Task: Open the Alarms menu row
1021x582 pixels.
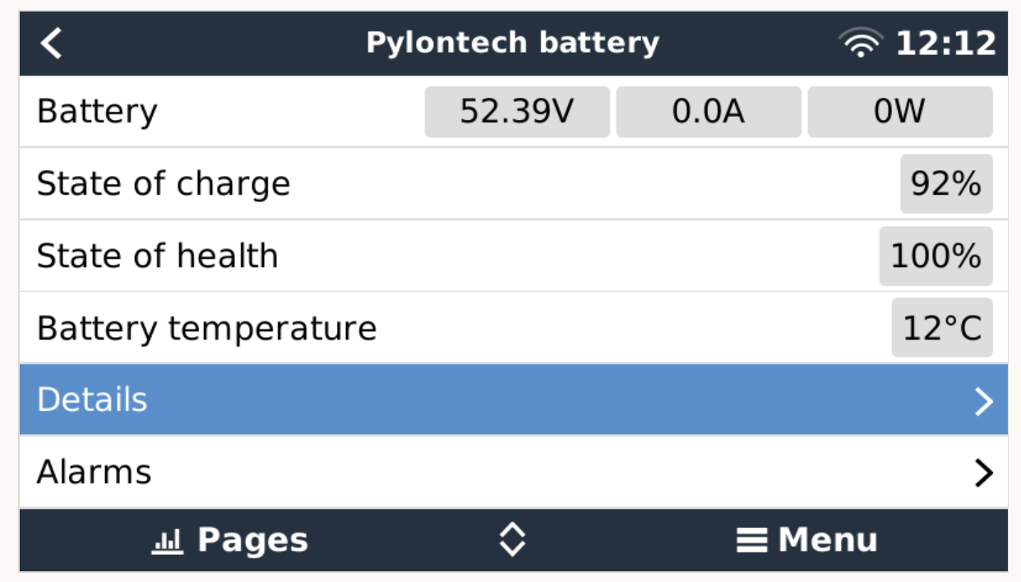Action: pos(493,473)
